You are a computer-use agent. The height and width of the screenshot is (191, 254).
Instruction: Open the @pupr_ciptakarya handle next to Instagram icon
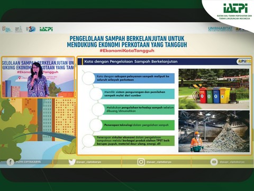pyautogui.click(x=159, y=162)
